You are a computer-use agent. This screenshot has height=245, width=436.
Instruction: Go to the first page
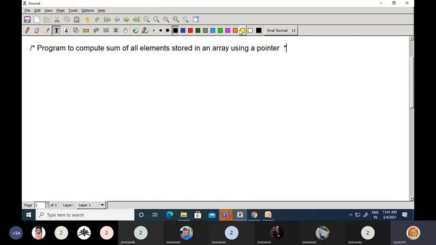(107, 20)
